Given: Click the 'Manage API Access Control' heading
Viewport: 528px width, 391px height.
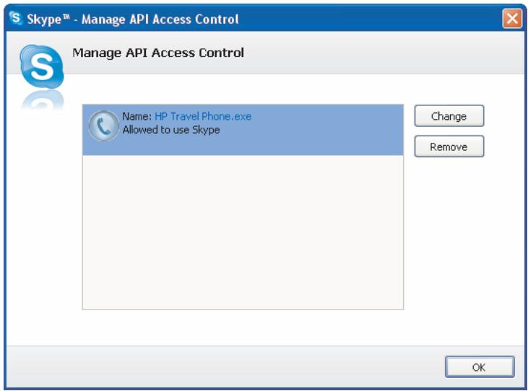Looking at the screenshot, I should tap(158, 53).
